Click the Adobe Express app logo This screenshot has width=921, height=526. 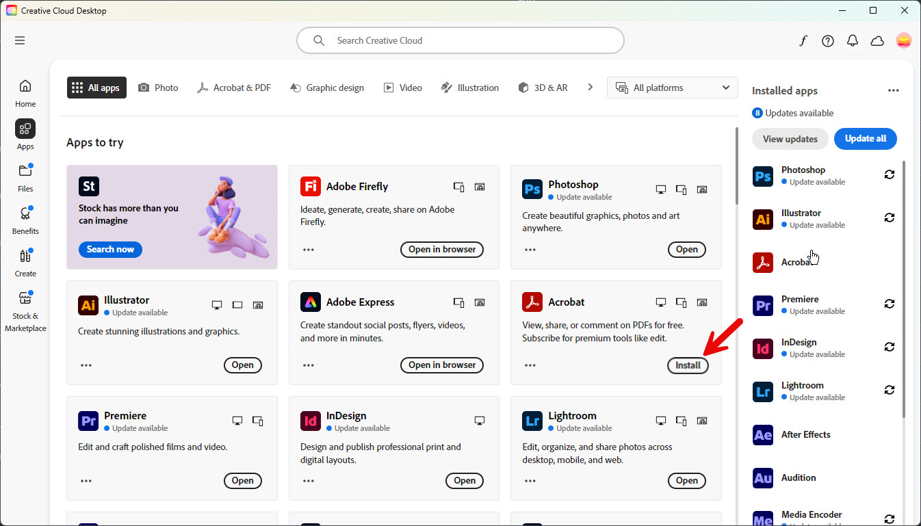311,302
